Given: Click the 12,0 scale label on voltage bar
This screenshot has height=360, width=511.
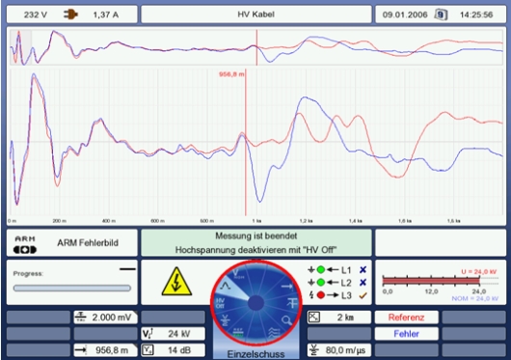Looking at the screenshot, I should tap(431, 291).
